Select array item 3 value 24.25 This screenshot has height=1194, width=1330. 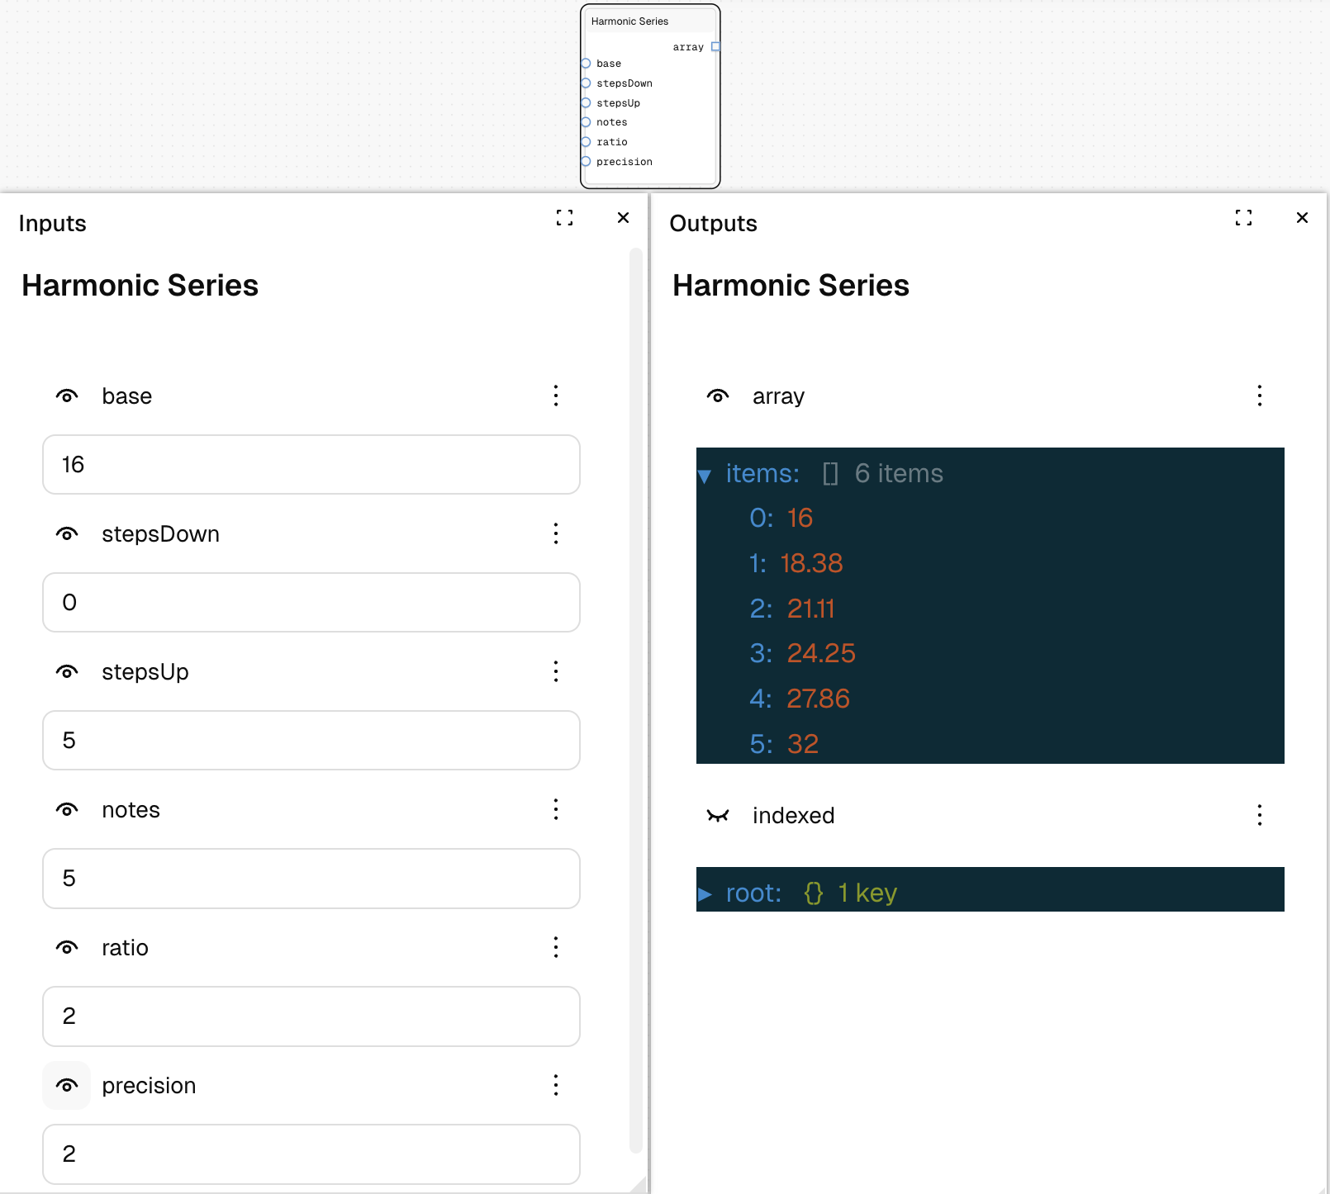[821, 654]
